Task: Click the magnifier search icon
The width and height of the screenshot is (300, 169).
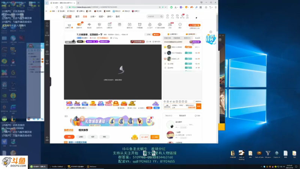Action: tap(162, 17)
